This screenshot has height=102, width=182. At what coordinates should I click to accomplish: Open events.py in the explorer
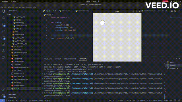(x=24, y=23)
